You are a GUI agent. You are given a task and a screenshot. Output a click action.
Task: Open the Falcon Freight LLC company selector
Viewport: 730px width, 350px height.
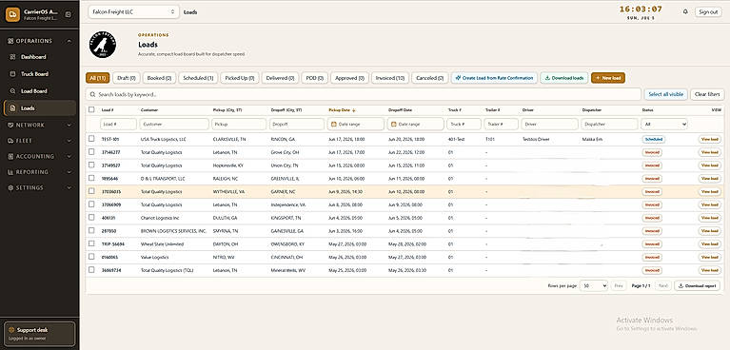coord(133,12)
